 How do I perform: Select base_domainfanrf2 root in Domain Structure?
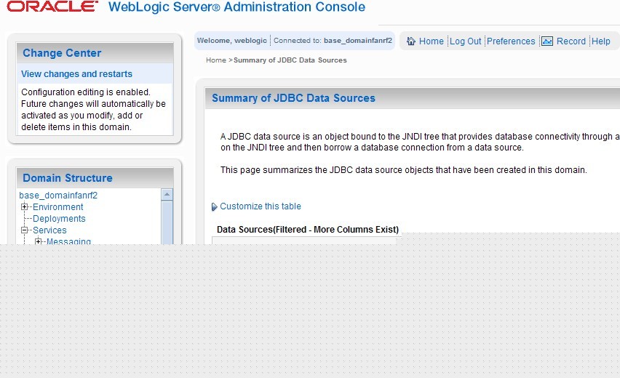pyautogui.click(x=58, y=196)
